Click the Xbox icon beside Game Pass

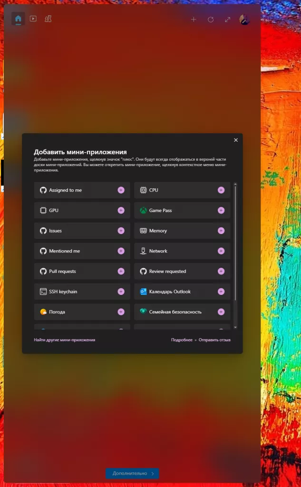143,210
